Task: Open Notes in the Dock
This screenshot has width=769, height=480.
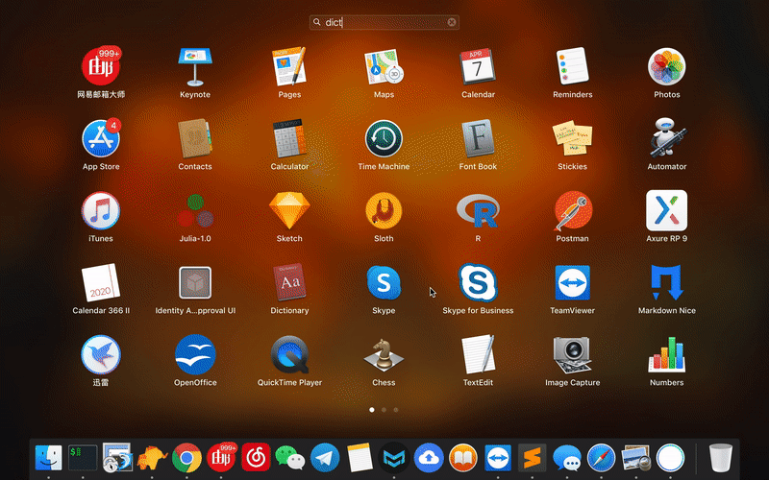Action: (x=360, y=458)
